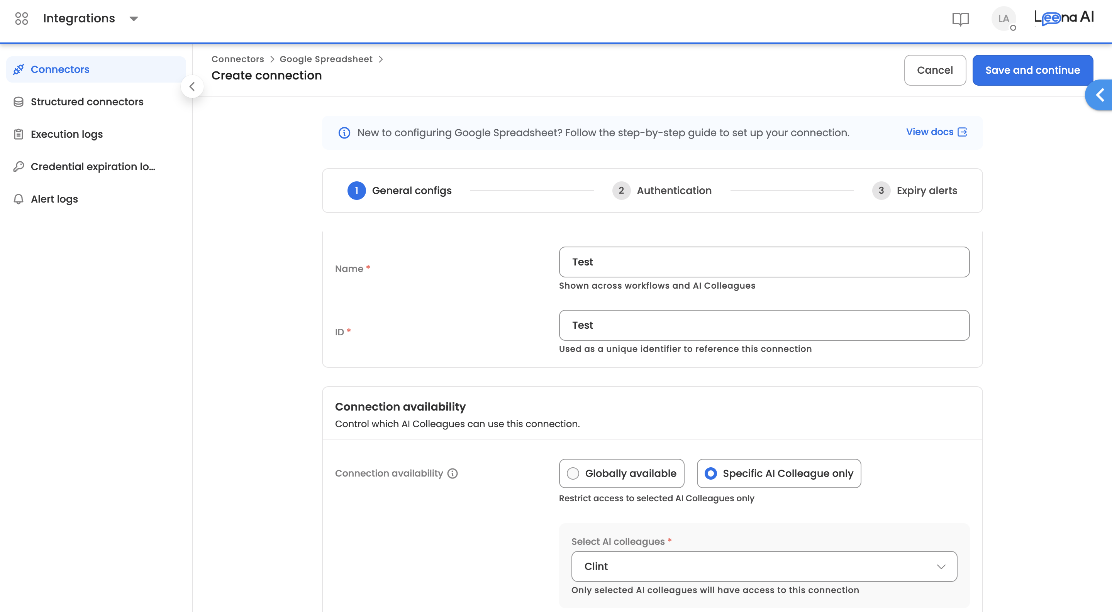Viewport: 1112px width, 612px height.
Task: Open the LA user avatar
Action: point(1003,19)
